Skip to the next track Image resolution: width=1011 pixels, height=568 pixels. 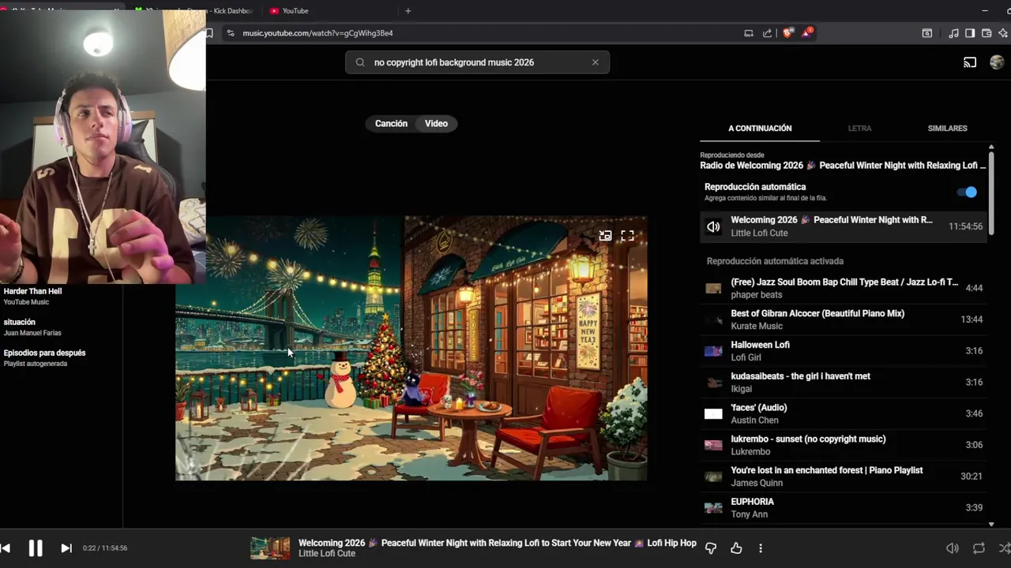pyautogui.click(x=66, y=548)
